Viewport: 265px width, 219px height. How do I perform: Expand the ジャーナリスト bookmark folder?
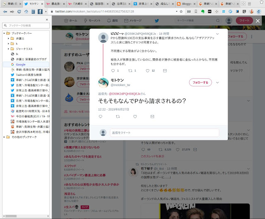pos(8,49)
